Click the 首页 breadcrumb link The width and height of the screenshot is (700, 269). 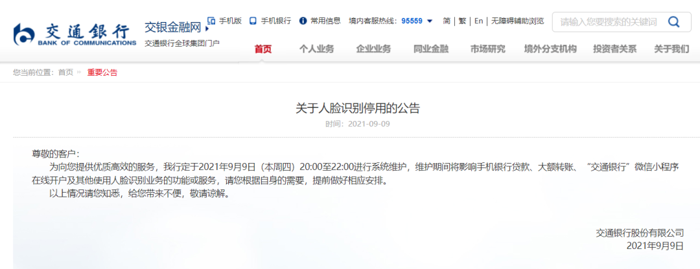pos(65,72)
